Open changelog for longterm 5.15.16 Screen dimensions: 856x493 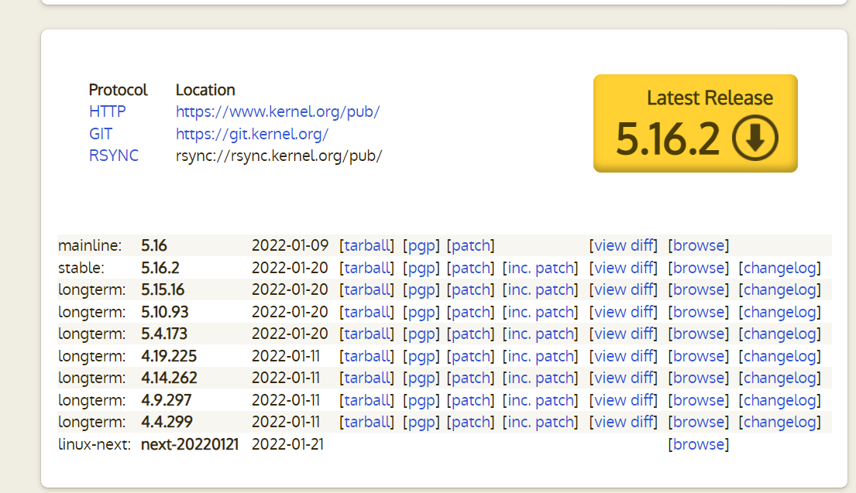(x=780, y=289)
